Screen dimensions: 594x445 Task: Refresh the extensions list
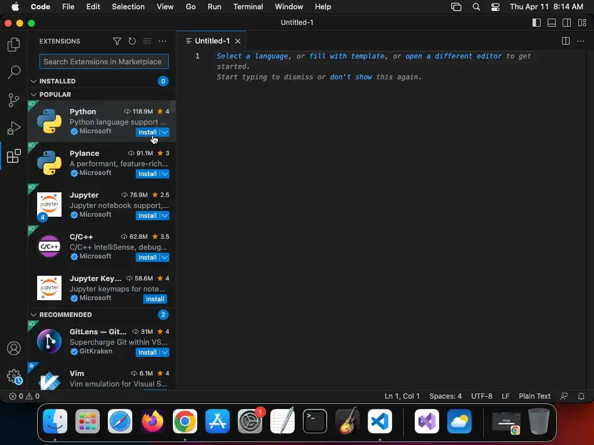click(132, 41)
